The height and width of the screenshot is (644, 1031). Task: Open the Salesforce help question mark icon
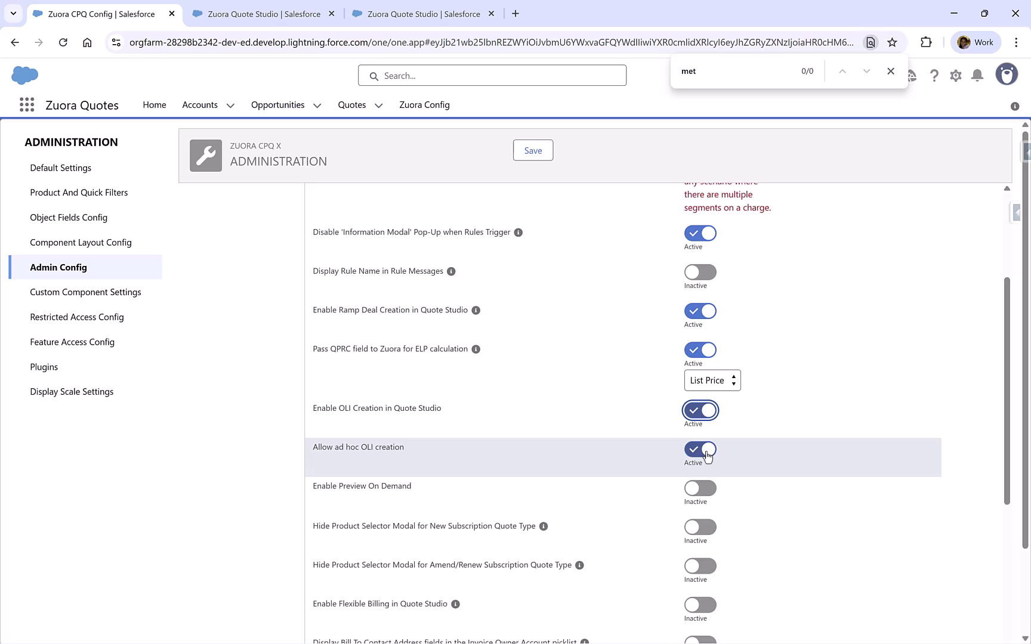click(934, 75)
